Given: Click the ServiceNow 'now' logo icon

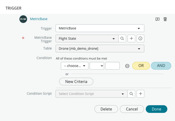Looking at the screenshot, I should pyautogui.click(x=23, y=19).
